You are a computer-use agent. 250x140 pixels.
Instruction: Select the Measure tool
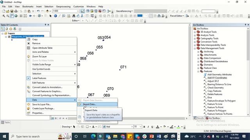coord(69,16)
